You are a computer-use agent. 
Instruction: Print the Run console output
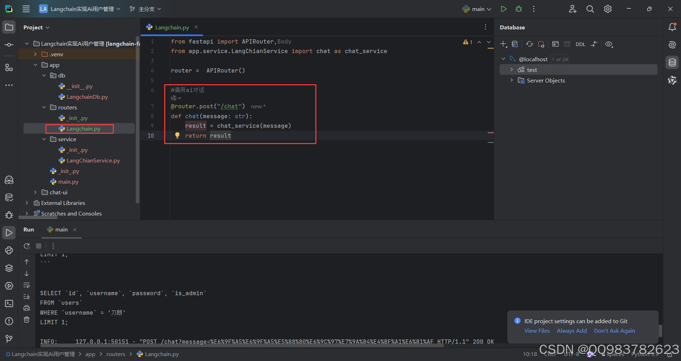pos(27,308)
